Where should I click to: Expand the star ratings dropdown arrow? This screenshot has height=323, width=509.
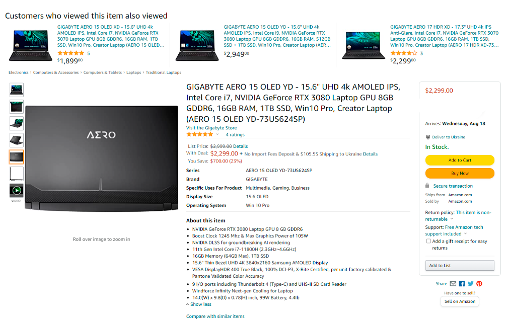[217, 134]
